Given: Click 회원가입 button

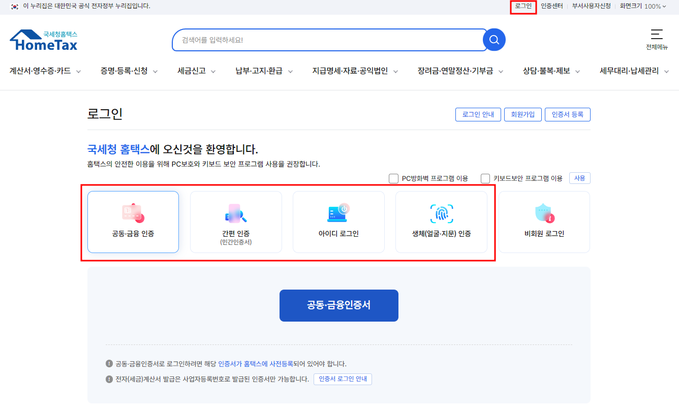Looking at the screenshot, I should pyautogui.click(x=523, y=114).
